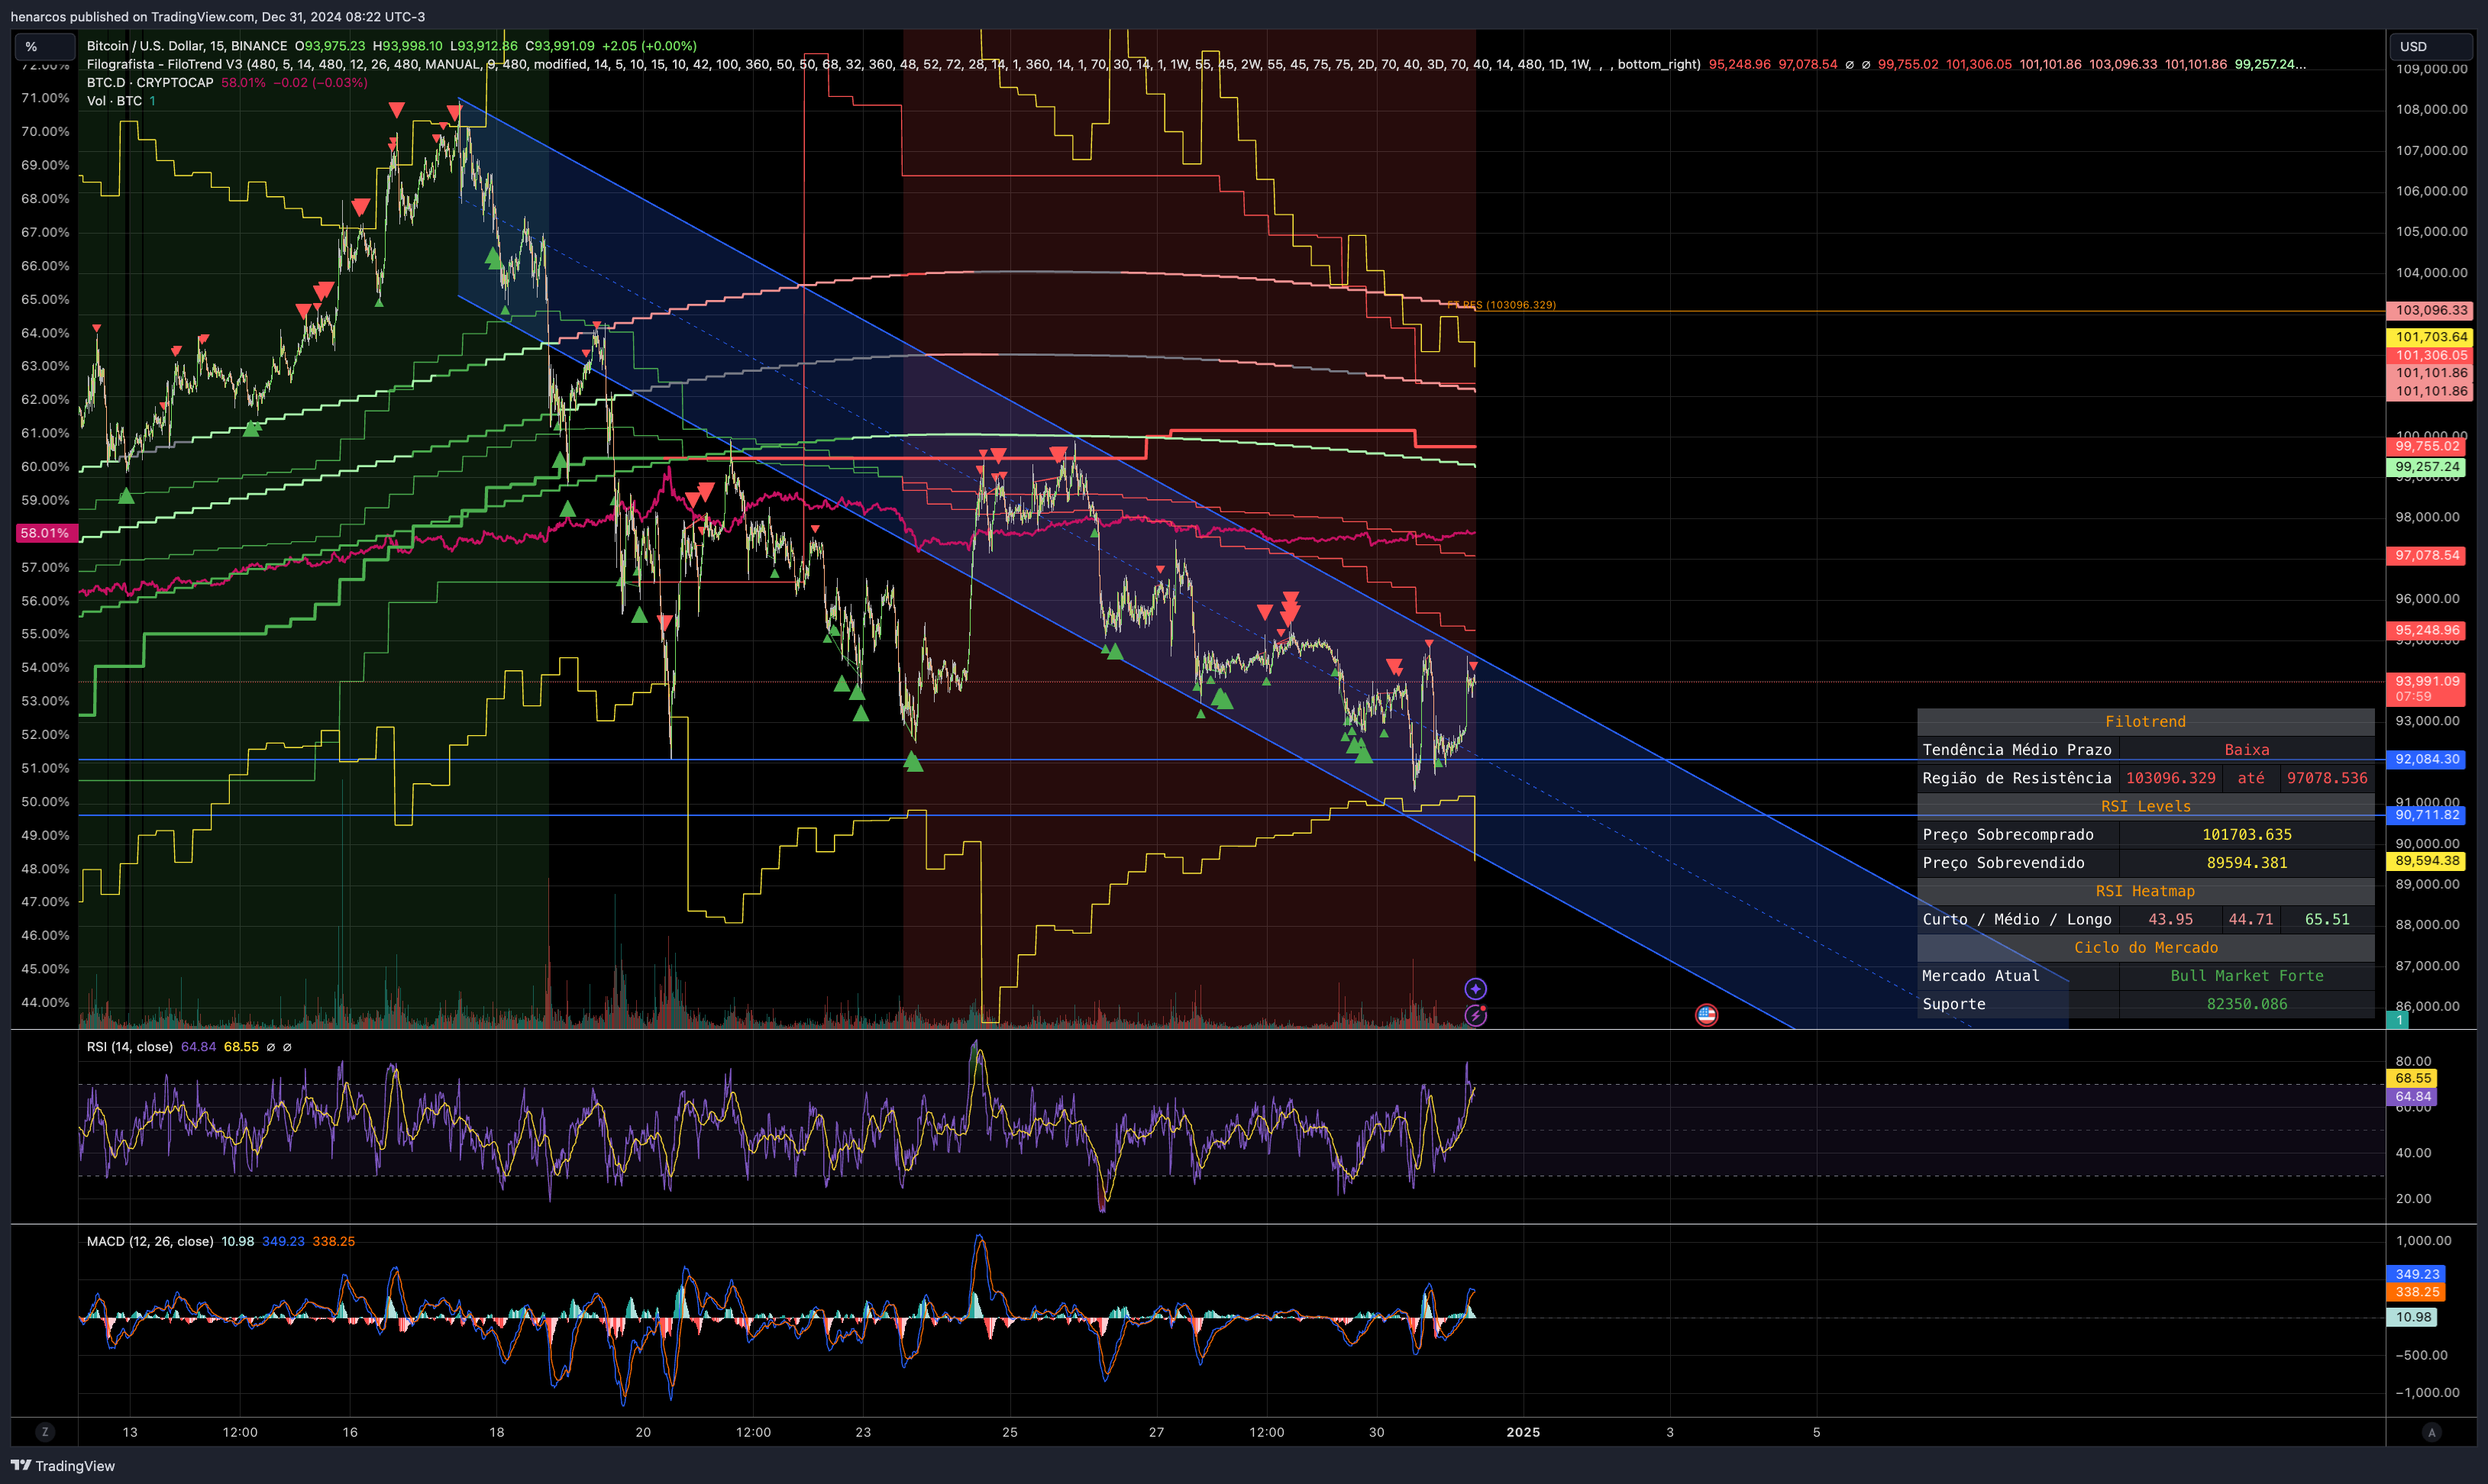Toggle timezone with the Z button on time axis
2488x1484 pixels.
point(44,1431)
